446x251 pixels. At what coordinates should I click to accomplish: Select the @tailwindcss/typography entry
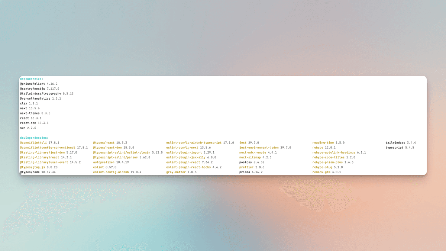pyautogui.click(x=41, y=94)
